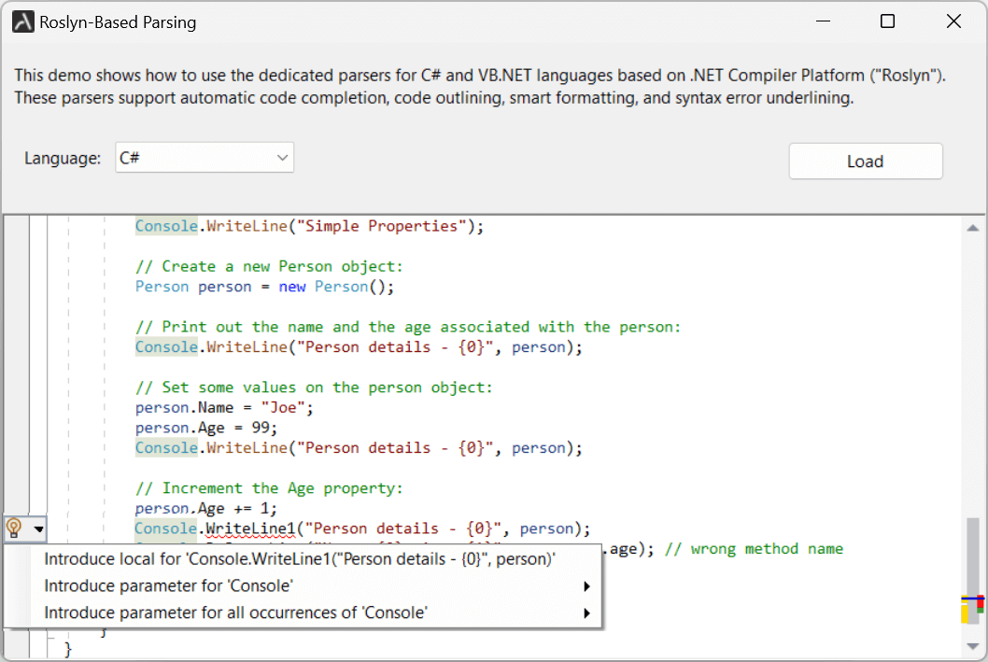
Task: Open the light bulb suggestions dropdown arrow
Action: pos(38,528)
